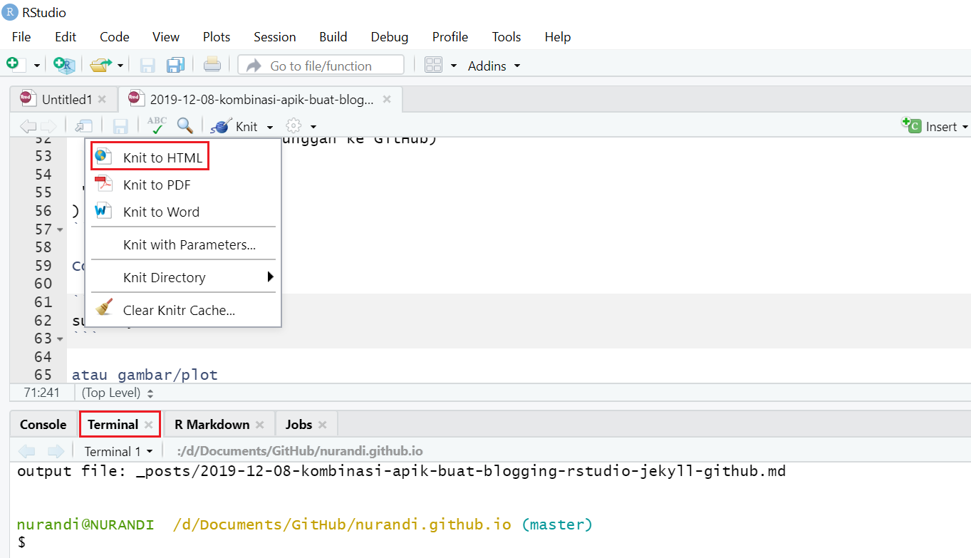Viewport: 971px width, 558px height.
Task: Click the terminal prompt line with $
Action: [21, 542]
